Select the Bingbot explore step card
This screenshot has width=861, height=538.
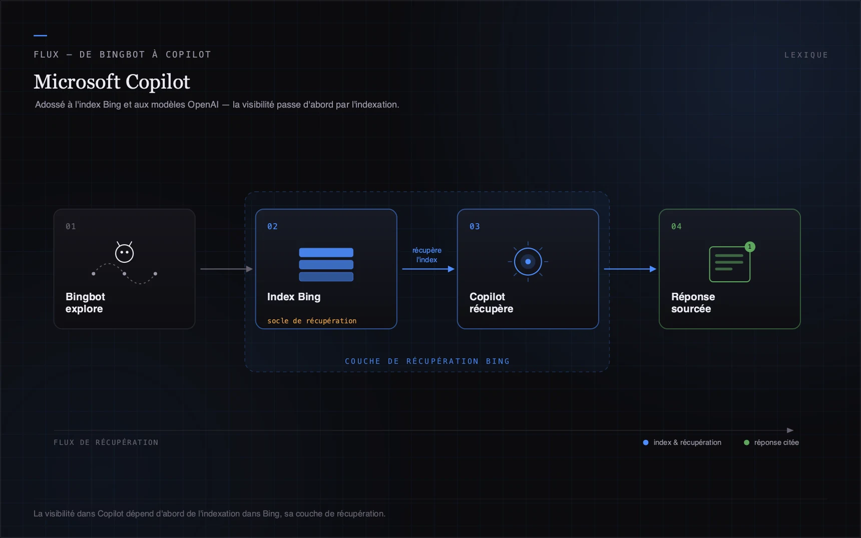[124, 269]
